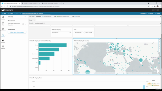This screenshot has width=162, height=91.
Task: Click the Geospatial field well
Action: pos(44,16)
